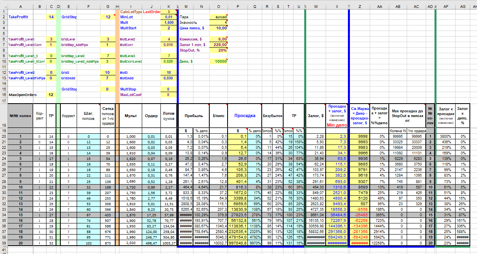
Task: Click the value 36484,6 in column X
Action: [337, 216]
